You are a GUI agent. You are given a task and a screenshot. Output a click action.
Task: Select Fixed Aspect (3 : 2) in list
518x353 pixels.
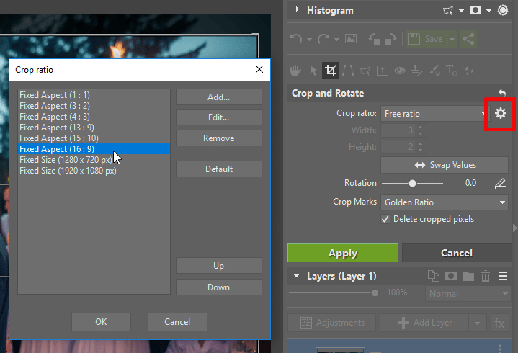pos(94,106)
